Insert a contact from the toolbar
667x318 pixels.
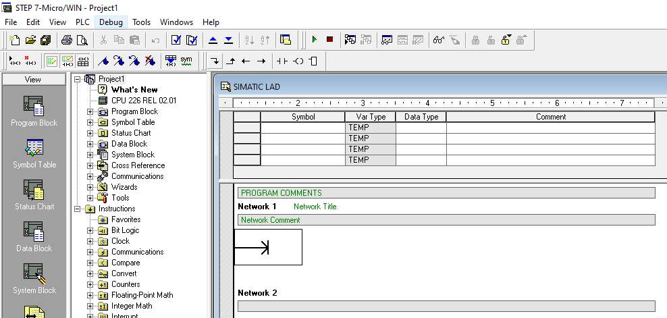(282, 61)
